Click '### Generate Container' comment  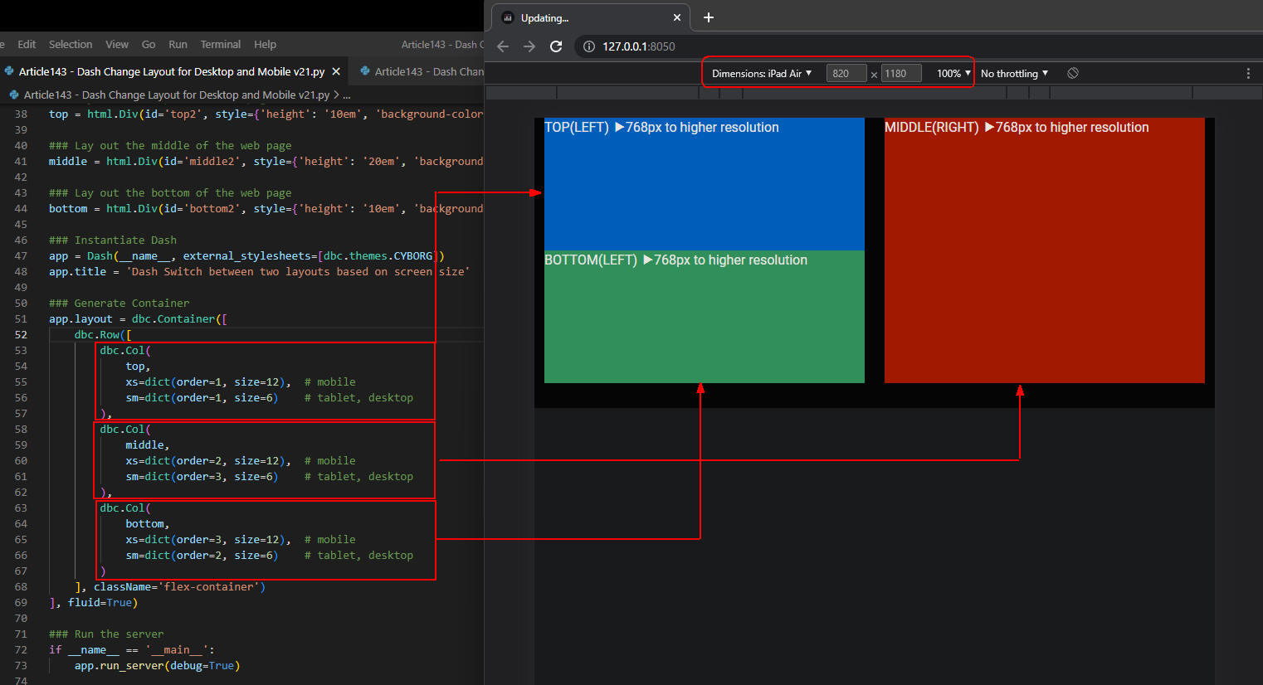pos(119,303)
